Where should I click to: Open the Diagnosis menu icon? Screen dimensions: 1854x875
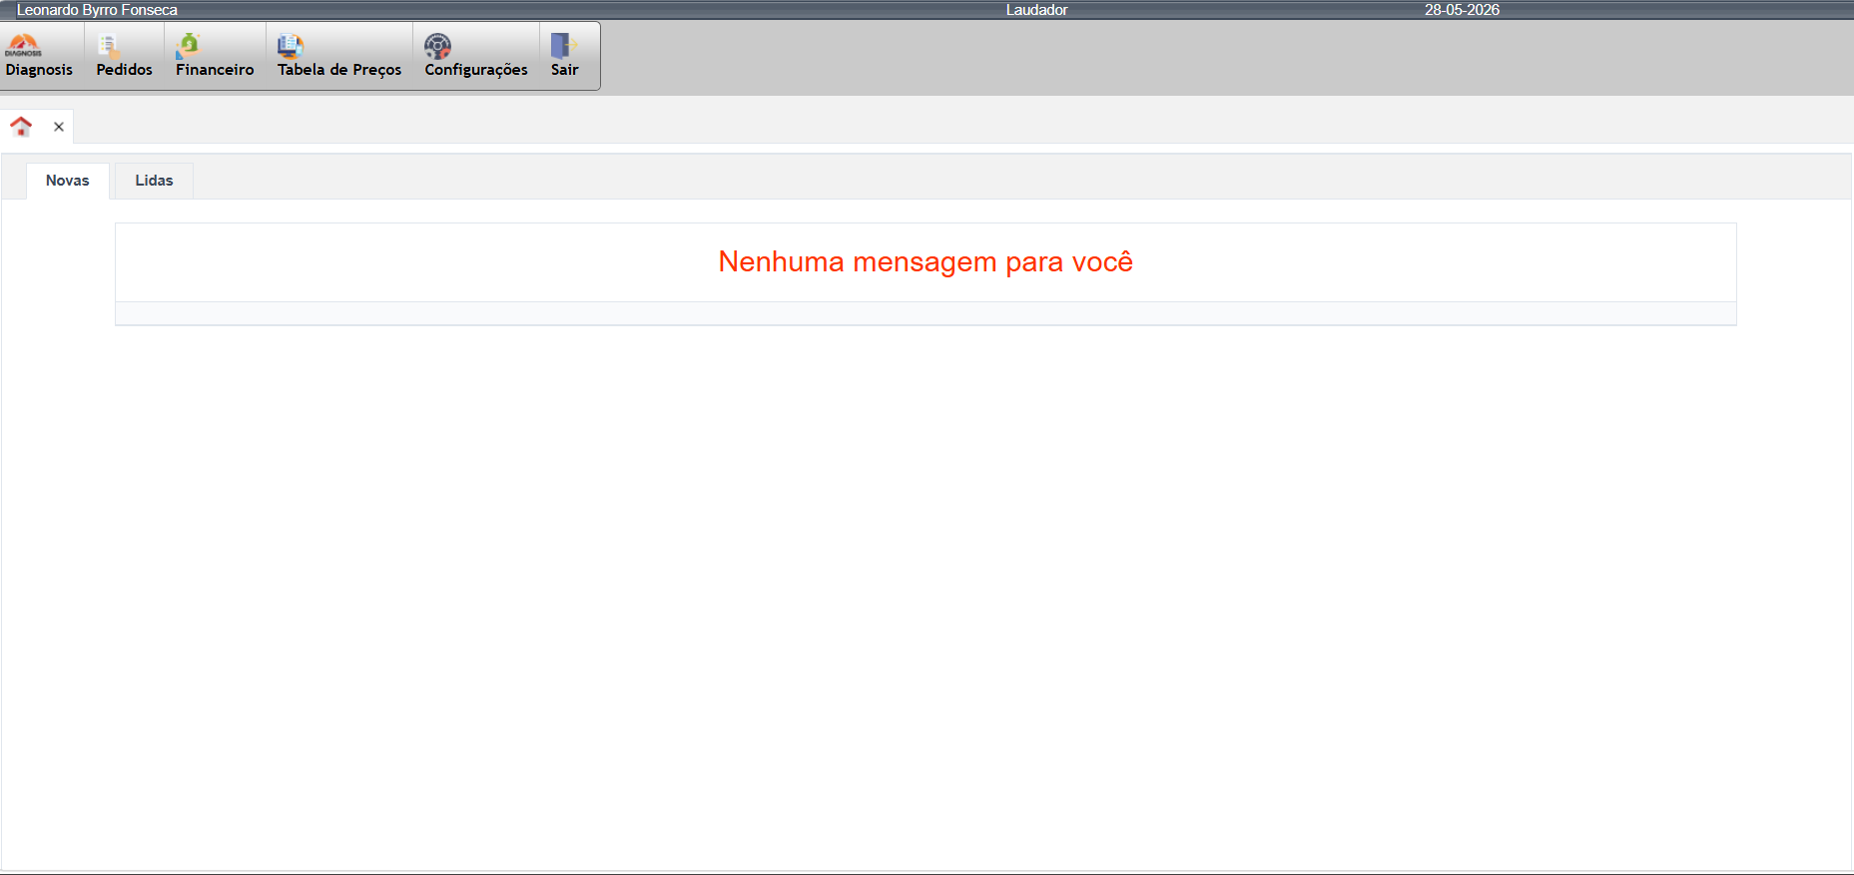(x=24, y=45)
